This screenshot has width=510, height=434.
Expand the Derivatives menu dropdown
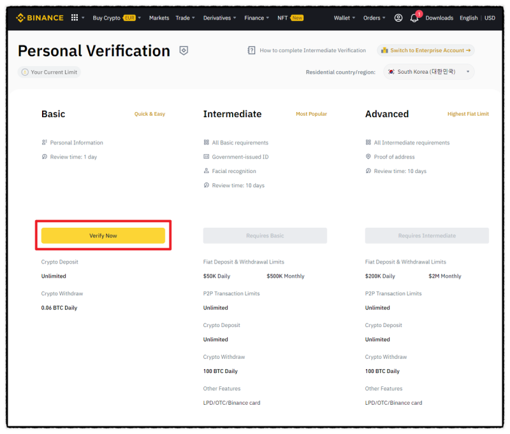coord(235,18)
